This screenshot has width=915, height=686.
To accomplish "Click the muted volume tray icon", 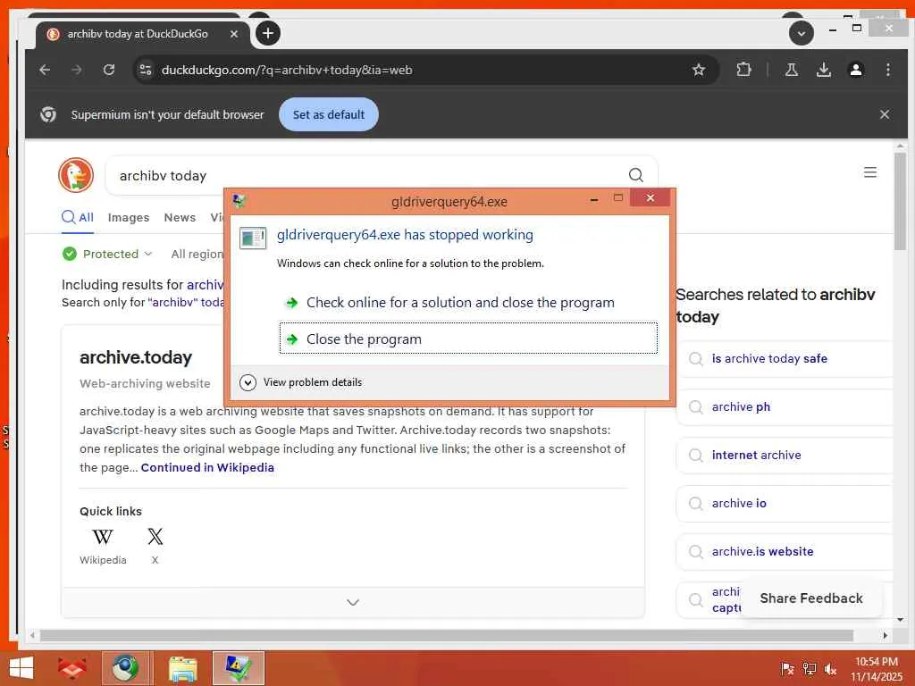I will pyautogui.click(x=830, y=669).
